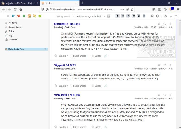Check Keep unread for Skype article

(x=72, y=85)
